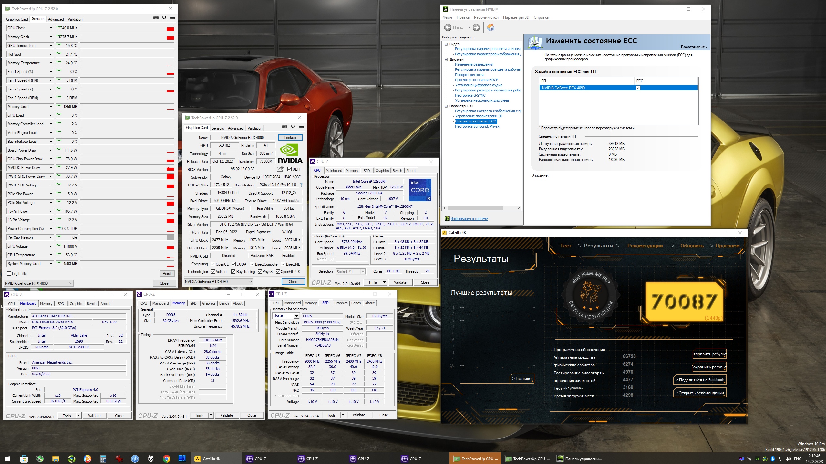Switch to Graphics tab in CPU-Z Memory window

point(209,303)
